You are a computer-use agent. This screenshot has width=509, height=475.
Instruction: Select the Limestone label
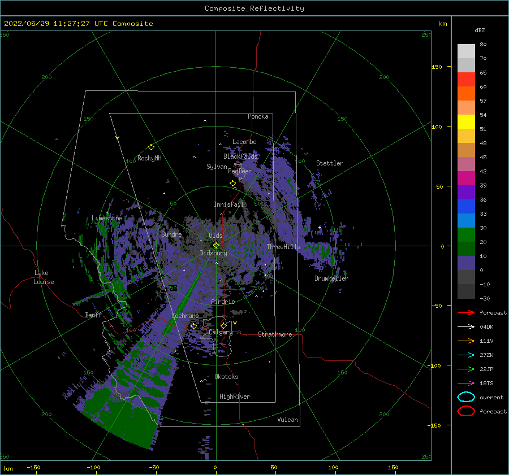[107, 218]
